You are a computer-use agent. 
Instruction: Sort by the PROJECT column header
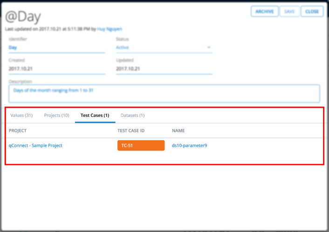[18, 131]
